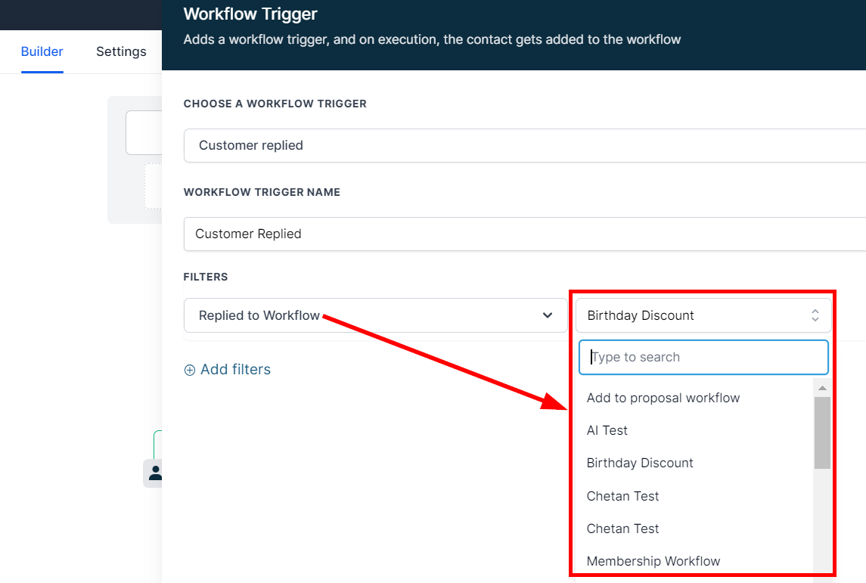
Task: Select the first Chetan Test entry
Action: click(622, 496)
